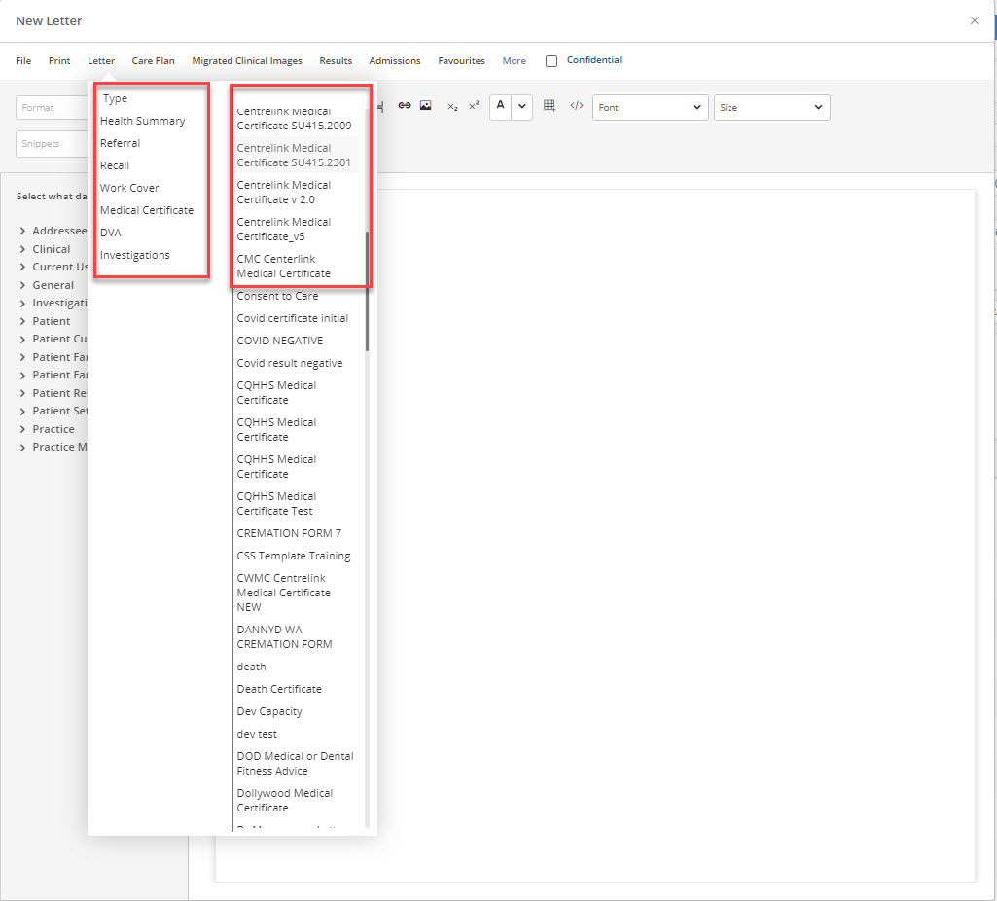997x901 pixels.
Task: Choose Work Cover letter type
Action: click(129, 188)
